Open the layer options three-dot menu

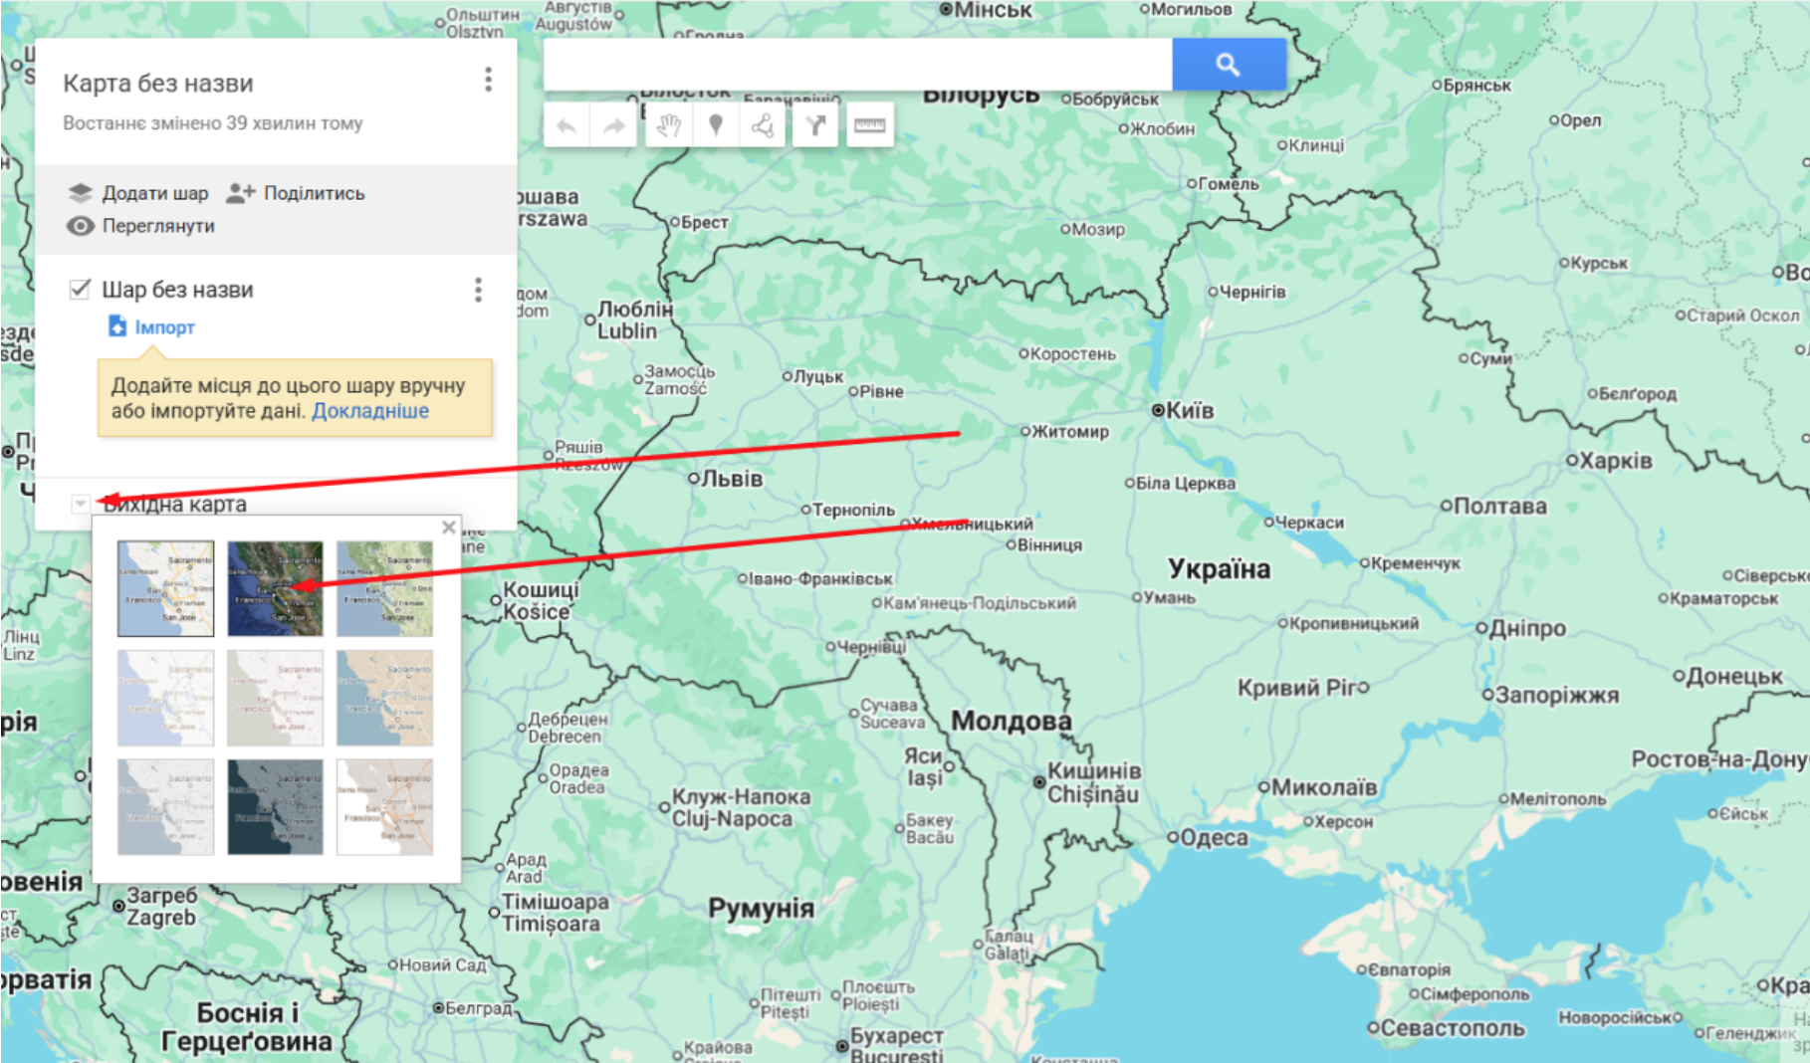[x=478, y=290]
